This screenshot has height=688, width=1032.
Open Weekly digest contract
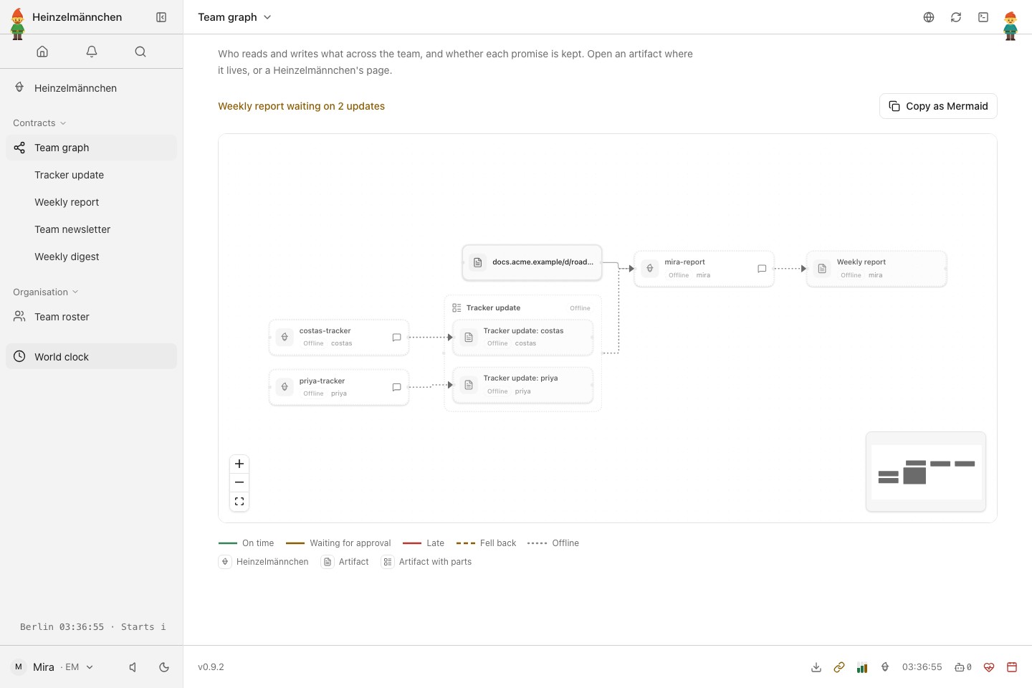click(91, 257)
